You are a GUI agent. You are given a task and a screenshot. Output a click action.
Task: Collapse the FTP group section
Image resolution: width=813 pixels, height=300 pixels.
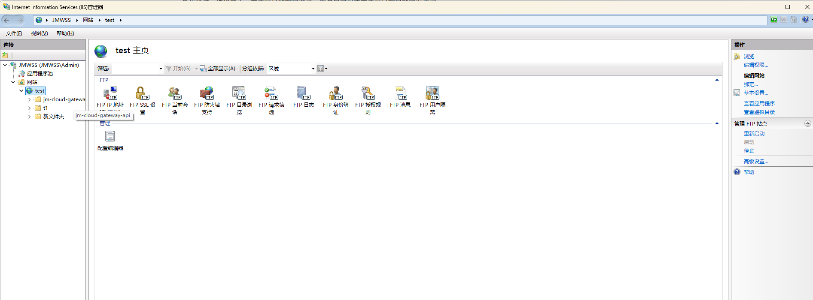(717, 80)
